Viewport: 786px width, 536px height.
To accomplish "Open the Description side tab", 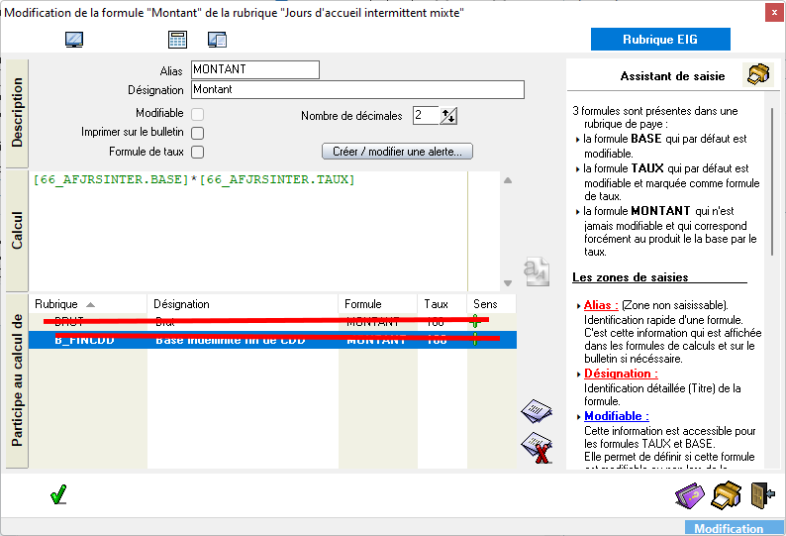I will pos(17,113).
